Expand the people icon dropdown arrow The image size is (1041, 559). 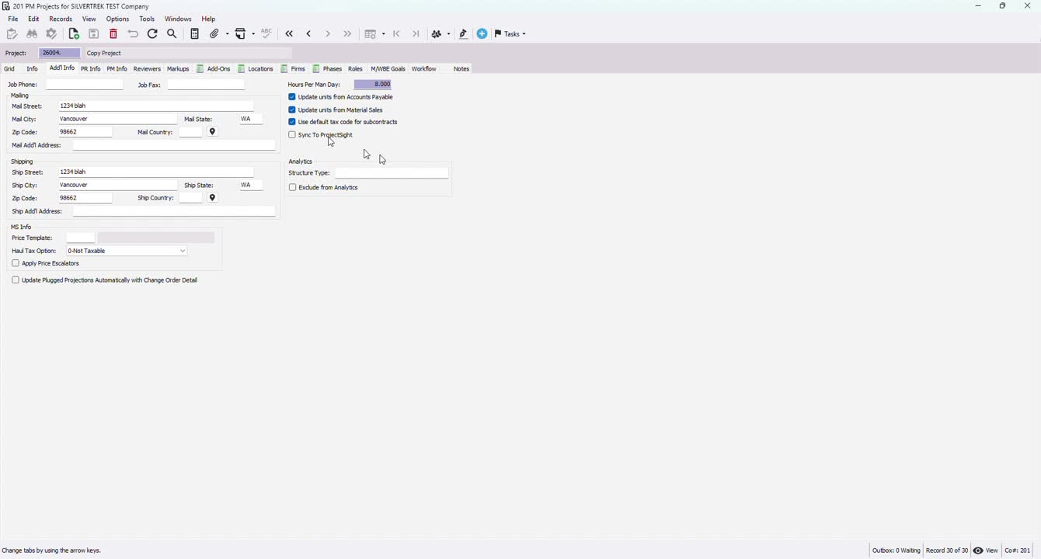pos(449,34)
